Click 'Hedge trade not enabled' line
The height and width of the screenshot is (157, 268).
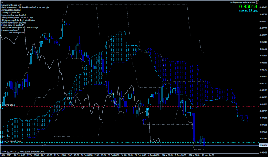pyautogui.click(x=12, y=25)
